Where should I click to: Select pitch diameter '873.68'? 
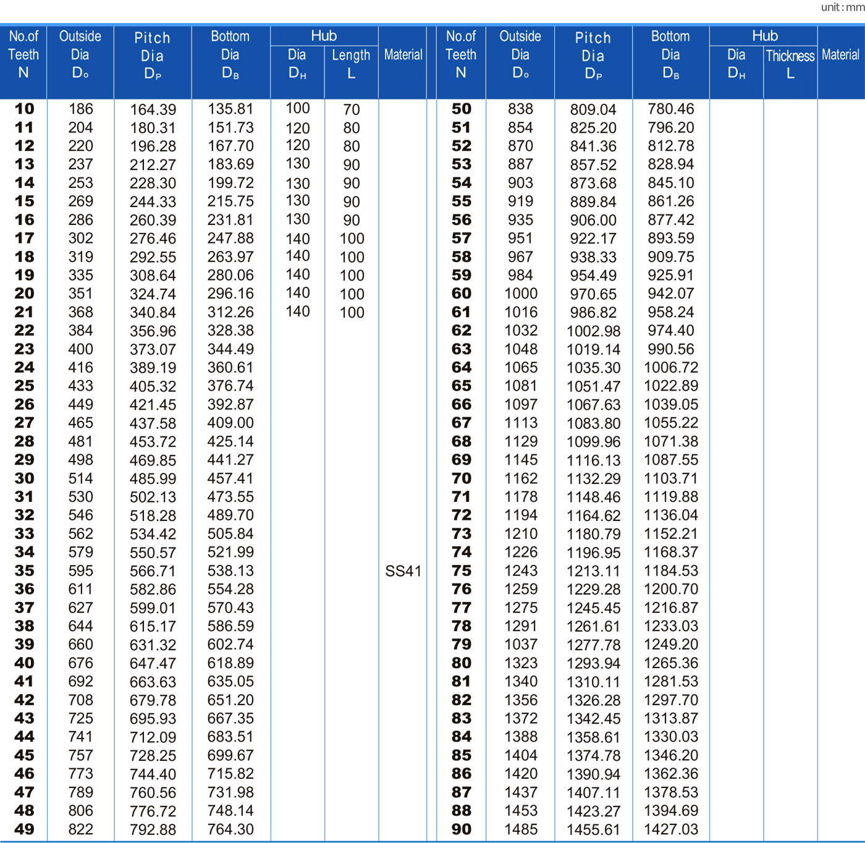pos(593,184)
